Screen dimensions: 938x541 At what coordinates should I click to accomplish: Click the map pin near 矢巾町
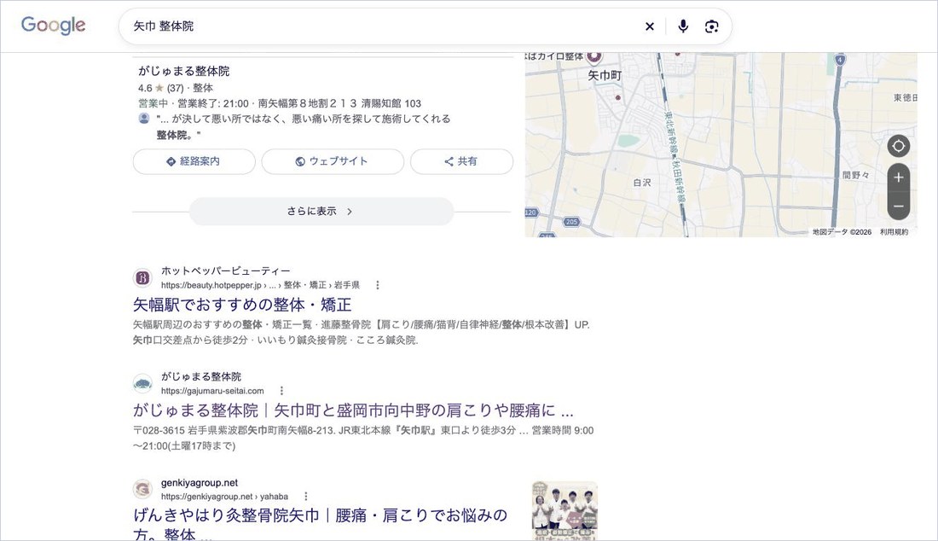point(593,57)
